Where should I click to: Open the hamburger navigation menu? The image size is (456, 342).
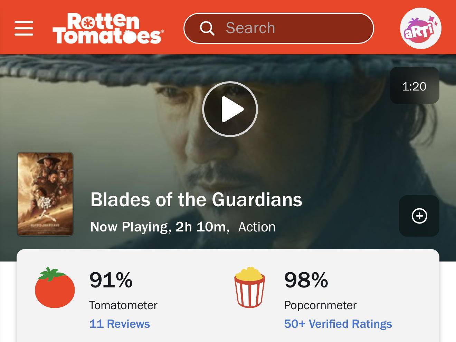coord(24,28)
